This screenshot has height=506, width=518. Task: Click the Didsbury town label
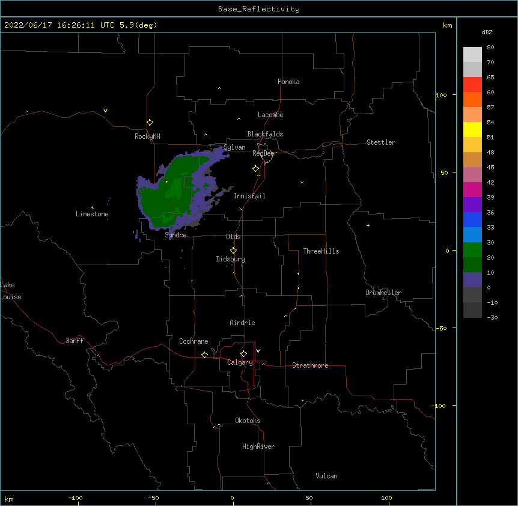[231, 259]
